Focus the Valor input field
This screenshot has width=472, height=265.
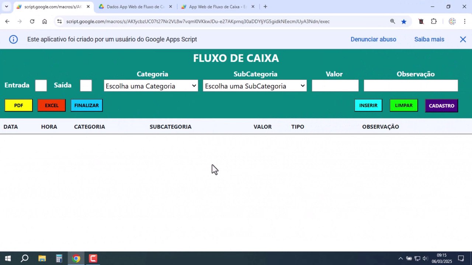pos(335,86)
